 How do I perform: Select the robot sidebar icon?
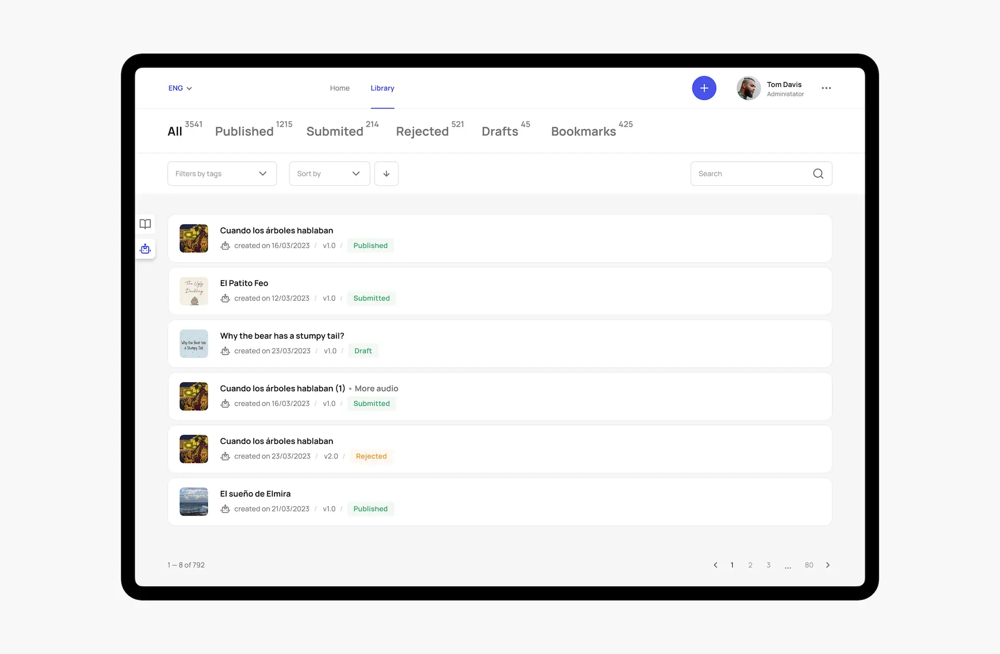point(145,249)
